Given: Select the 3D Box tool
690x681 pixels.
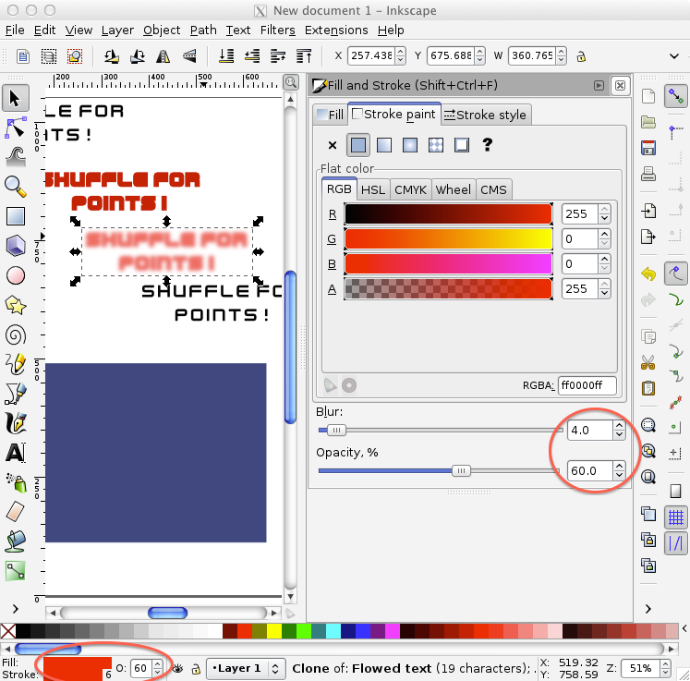Looking at the screenshot, I should (15, 246).
